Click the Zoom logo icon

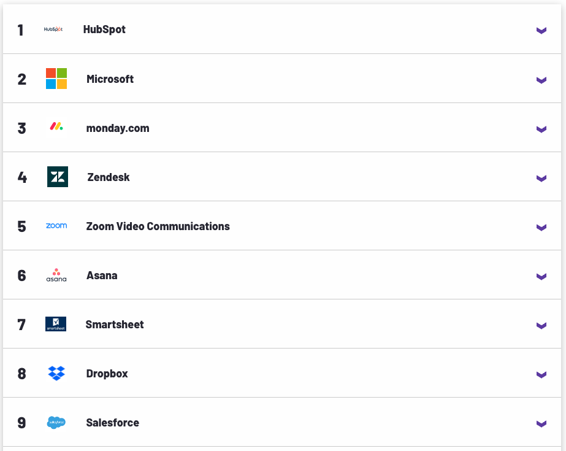pyautogui.click(x=56, y=226)
